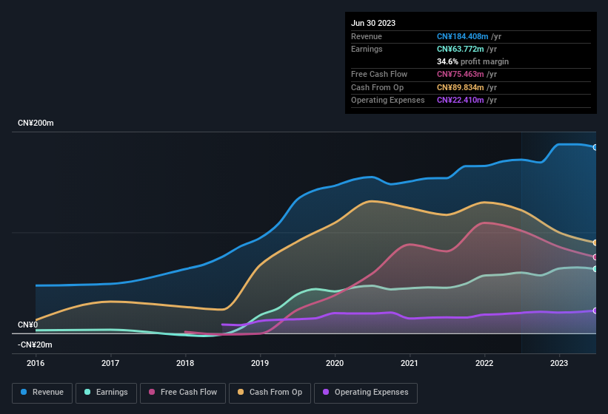Click the -CN¥20m y-axis label
Image resolution: width=608 pixels, height=414 pixels.
35,345
